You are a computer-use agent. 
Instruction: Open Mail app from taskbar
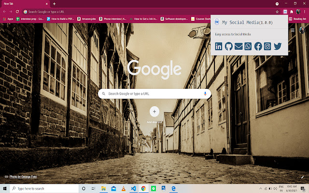(x=113, y=189)
